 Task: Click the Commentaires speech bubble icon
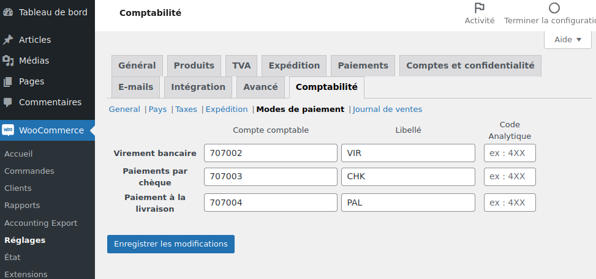(x=8, y=102)
